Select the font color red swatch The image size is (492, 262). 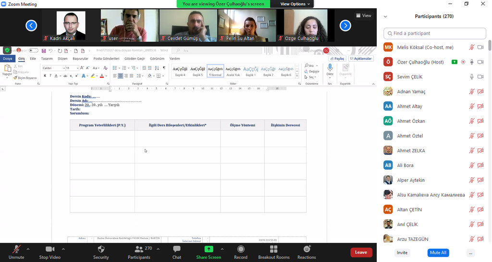[x=102, y=75]
